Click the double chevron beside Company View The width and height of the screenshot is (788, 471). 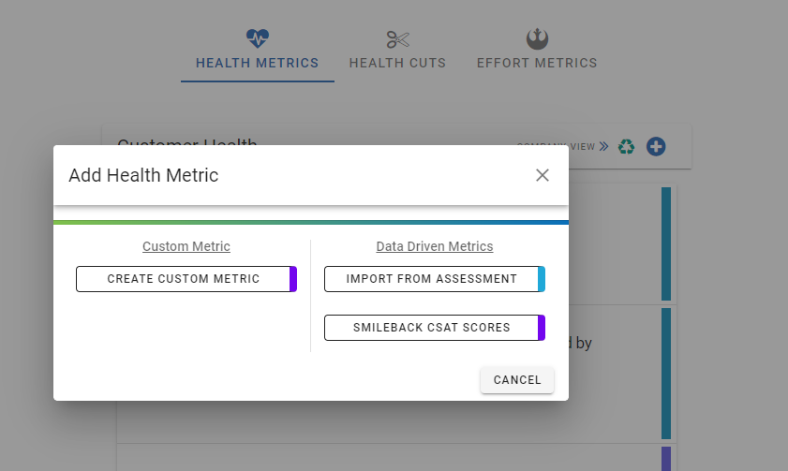604,147
